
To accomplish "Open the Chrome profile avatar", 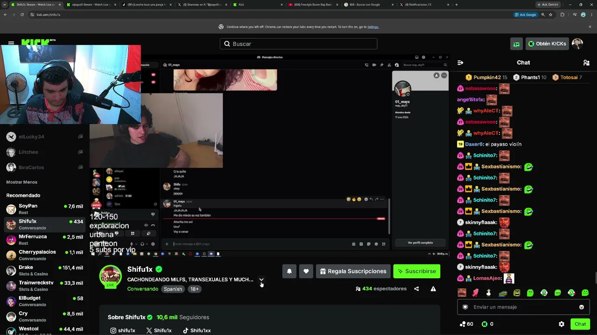I will 583,14.
